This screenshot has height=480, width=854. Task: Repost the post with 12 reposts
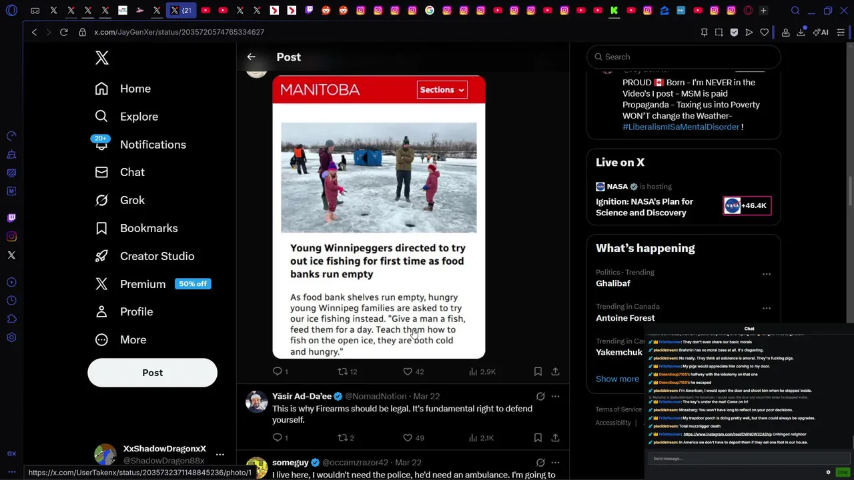347,371
